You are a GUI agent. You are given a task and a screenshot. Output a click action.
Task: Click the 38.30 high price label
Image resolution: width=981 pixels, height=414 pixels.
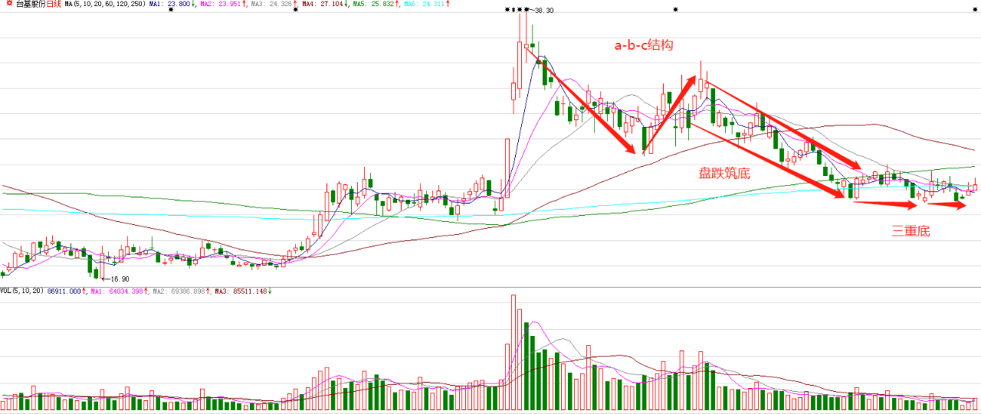[544, 11]
